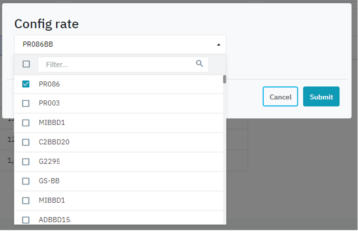Open the PR086BB combo box field

point(116,45)
